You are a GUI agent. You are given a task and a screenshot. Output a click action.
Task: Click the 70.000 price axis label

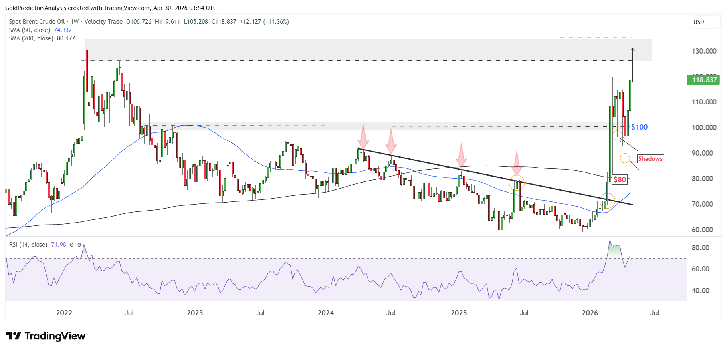703,204
